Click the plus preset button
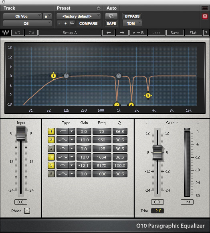Image resolution: width=210 pixels, height=233 pixels. (x=65, y=24)
